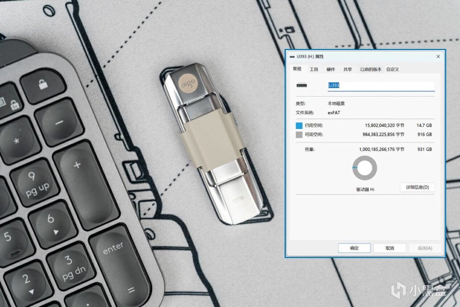
Task: Click the 14.7 GB used space text
Action: [424, 125]
